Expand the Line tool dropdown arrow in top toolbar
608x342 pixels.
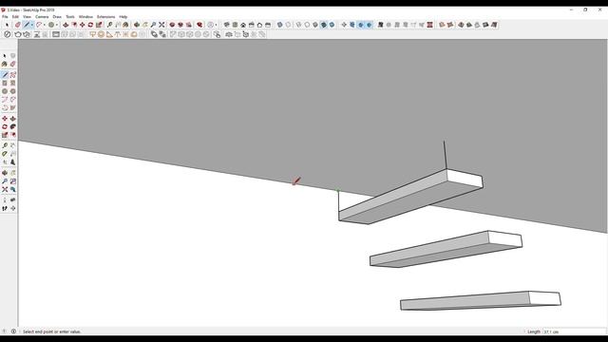(x=32, y=25)
